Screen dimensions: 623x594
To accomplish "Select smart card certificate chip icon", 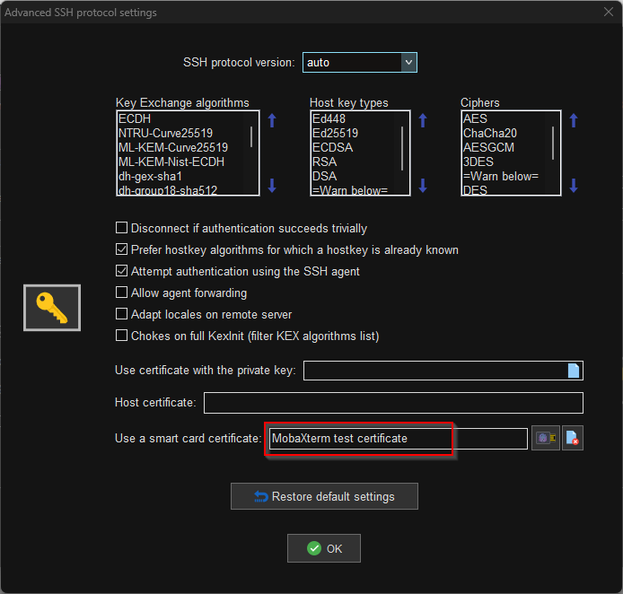I will click(x=546, y=438).
